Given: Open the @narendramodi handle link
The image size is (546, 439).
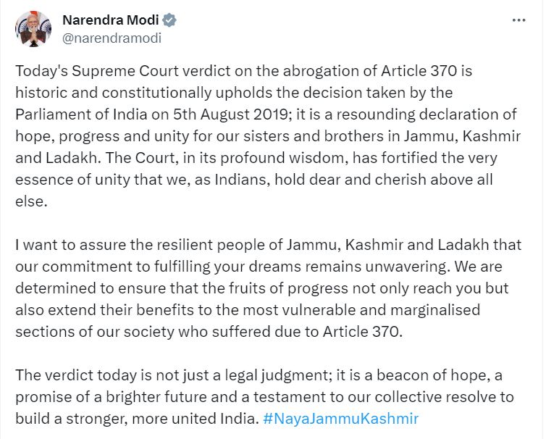Looking at the screenshot, I should [112, 38].
